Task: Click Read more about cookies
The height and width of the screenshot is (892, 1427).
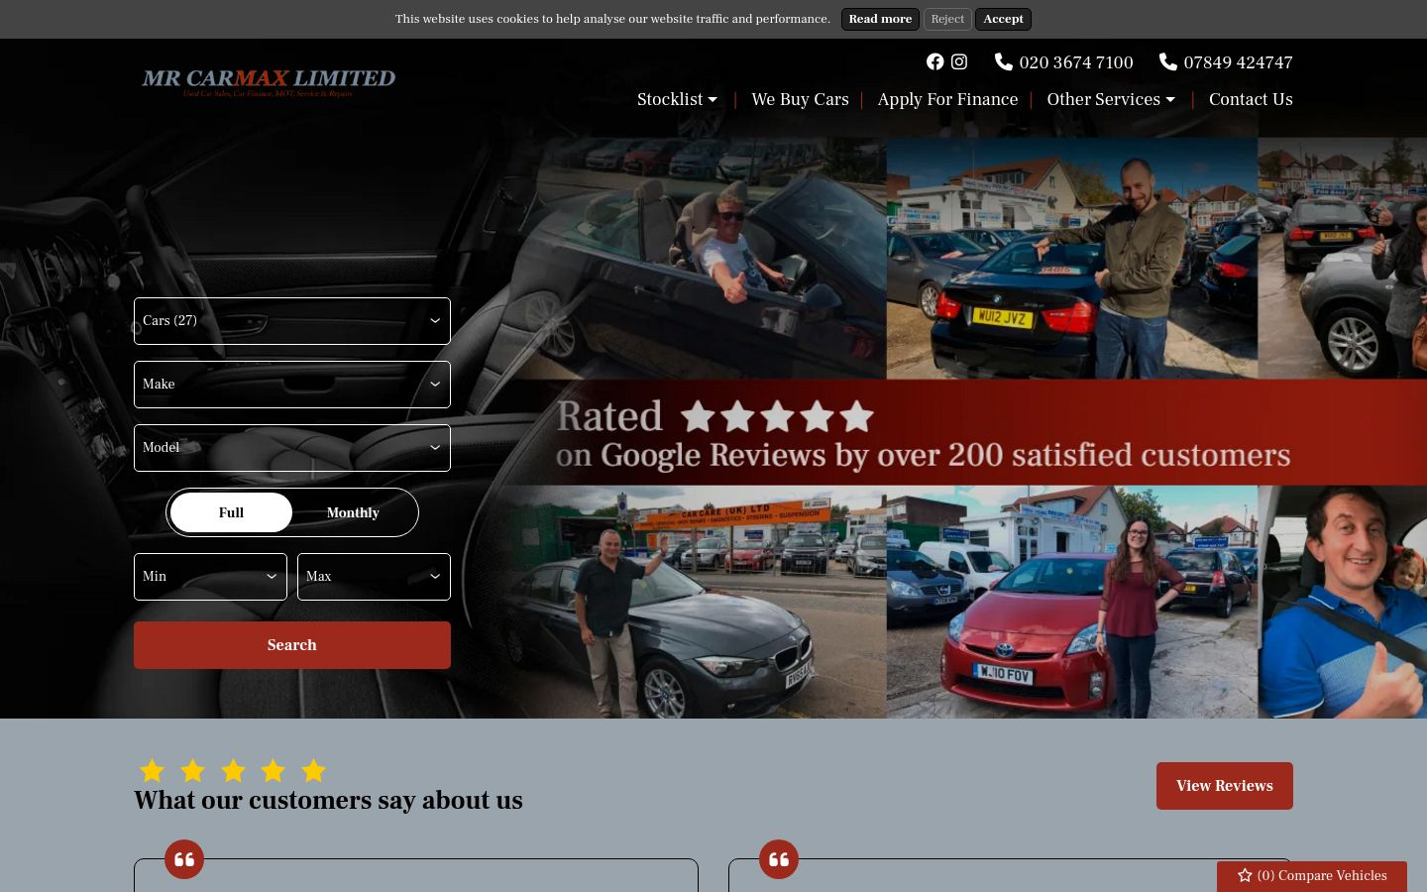Action: coord(880,19)
